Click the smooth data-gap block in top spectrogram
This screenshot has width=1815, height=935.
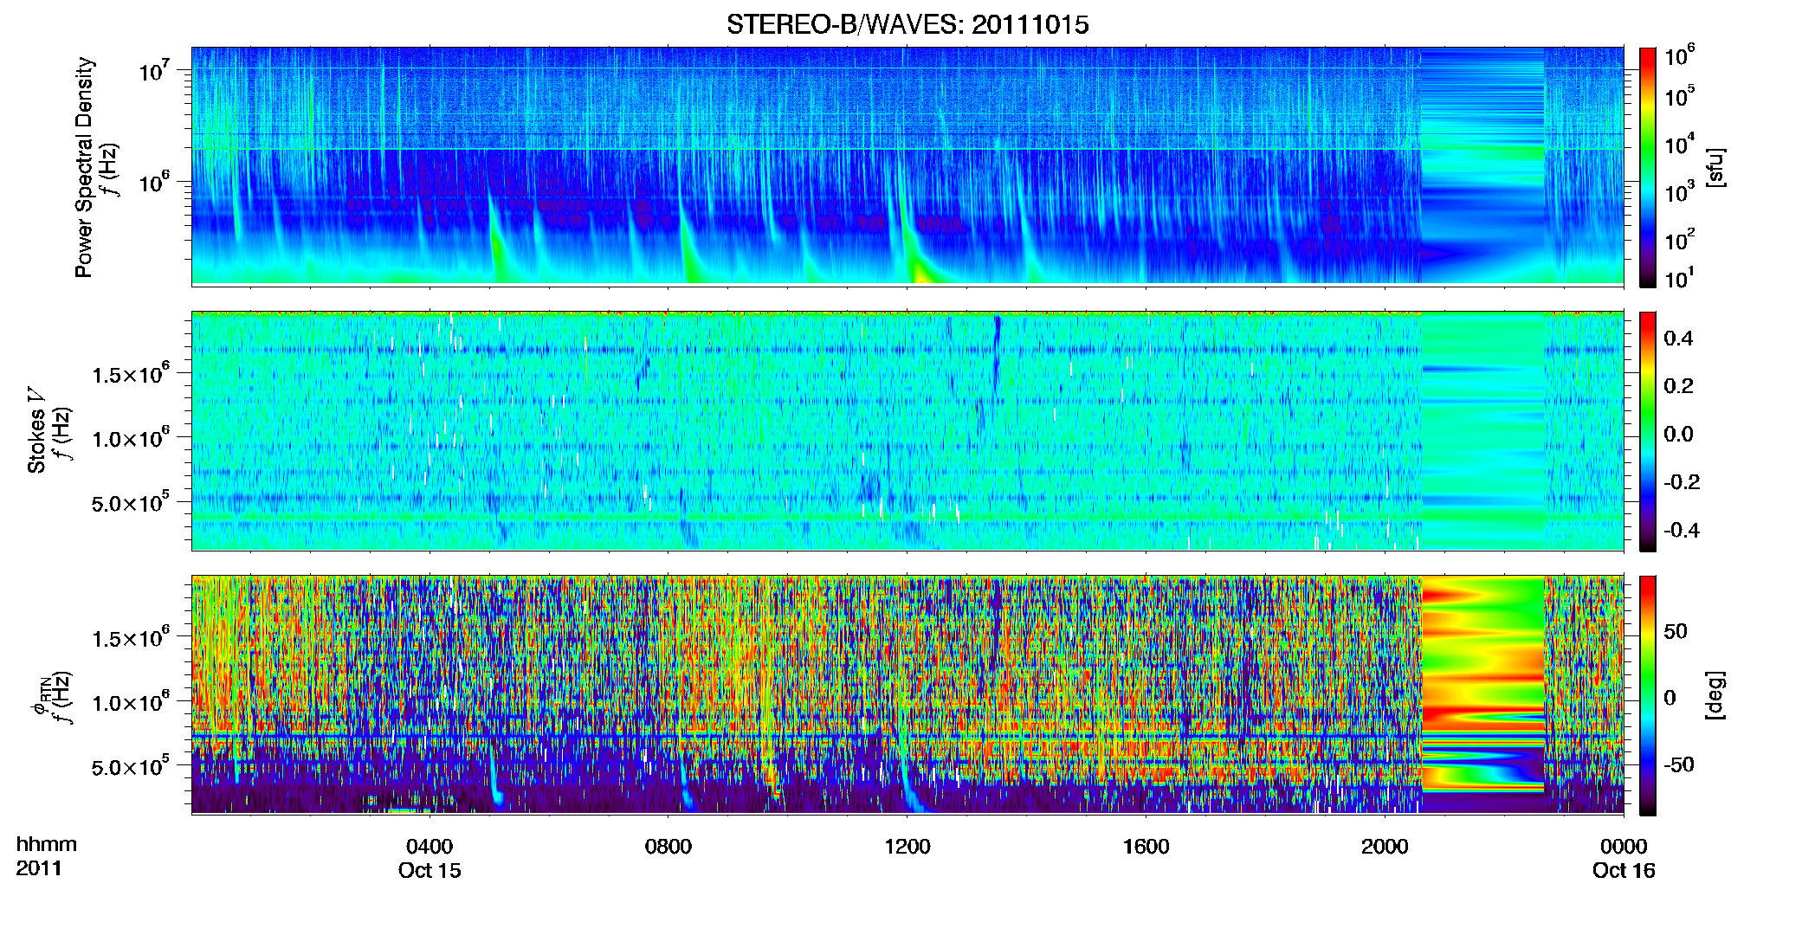tap(1483, 166)
